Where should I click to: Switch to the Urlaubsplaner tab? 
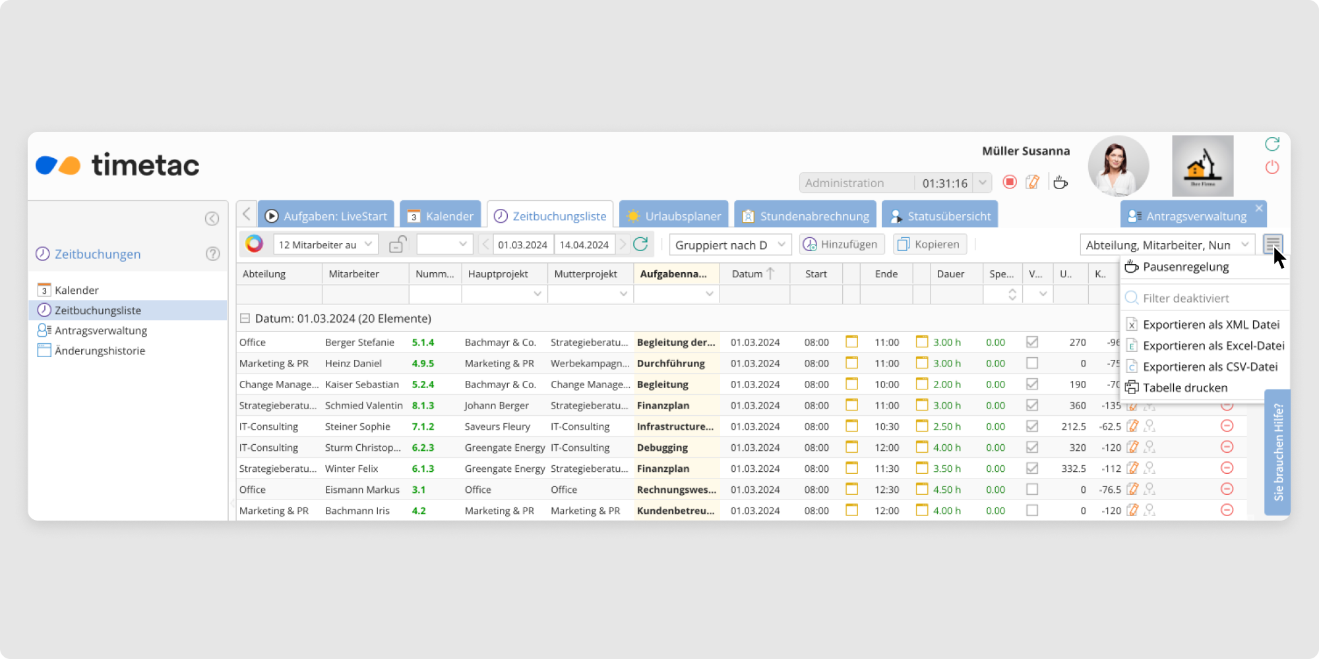point(674,216)
